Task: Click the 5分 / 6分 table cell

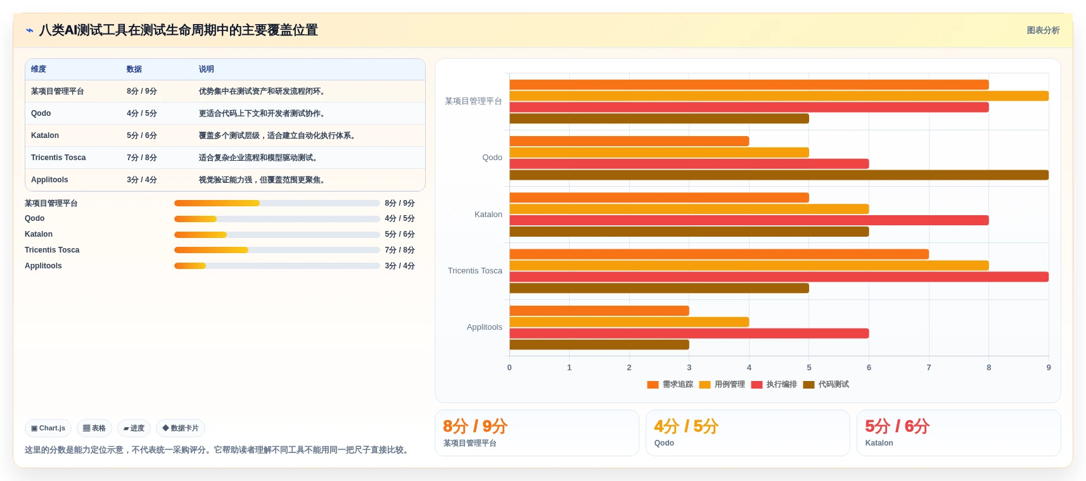Action: [142, 136]
